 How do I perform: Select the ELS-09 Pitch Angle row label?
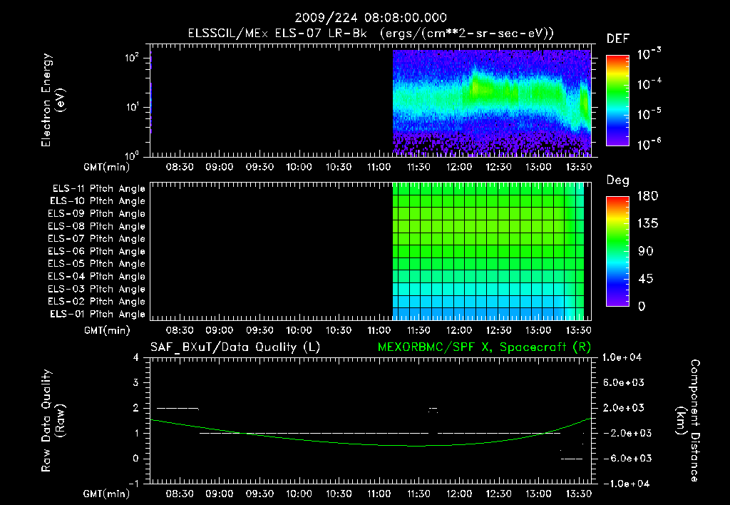coord(96,214)
